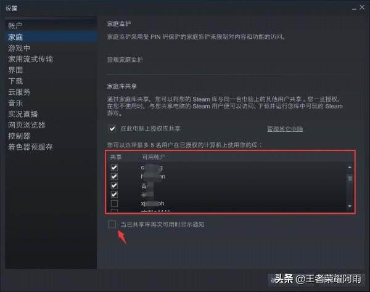Image resolution: width=370 pixels, height=292 pixels.
Task: Uncheck 在此电脑上授权库共享 checkbox
Action: pos(112,129)
